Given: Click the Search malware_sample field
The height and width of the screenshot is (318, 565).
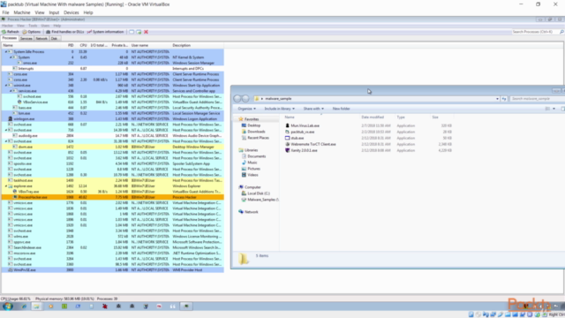Looking at the screenshot, I should [537, 99].
